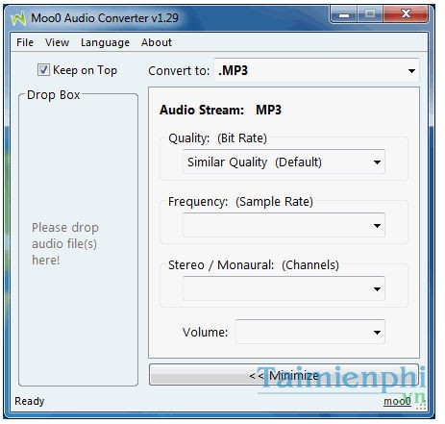
Task: Click the << Minimize button
Action: coord(284,375)
